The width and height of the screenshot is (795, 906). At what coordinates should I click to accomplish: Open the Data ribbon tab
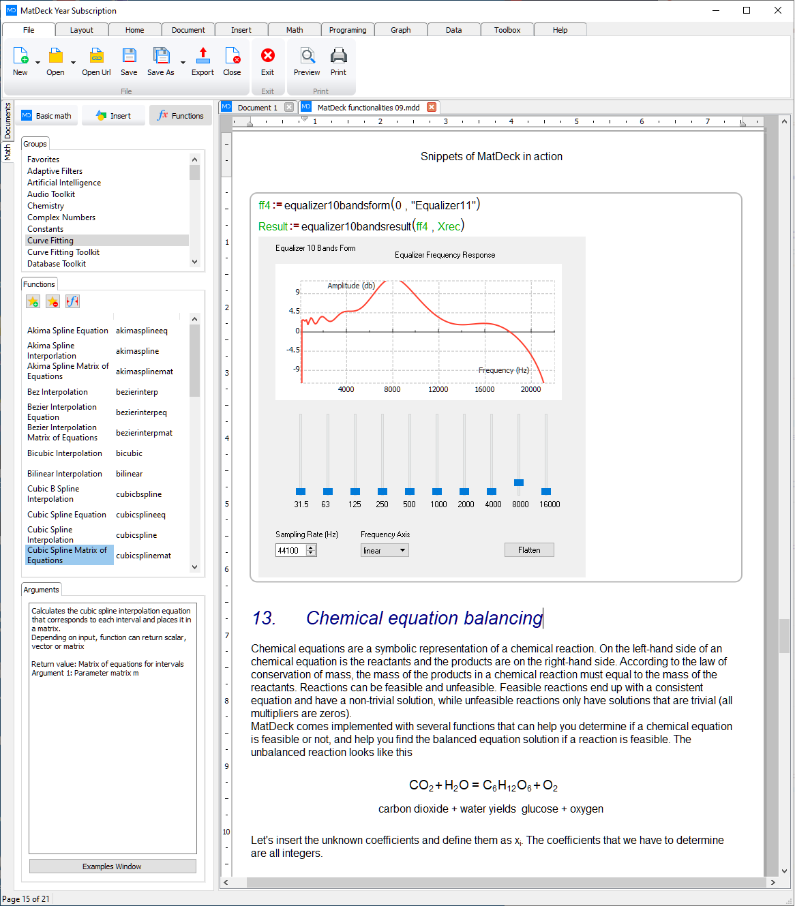(x=454, y=30)
